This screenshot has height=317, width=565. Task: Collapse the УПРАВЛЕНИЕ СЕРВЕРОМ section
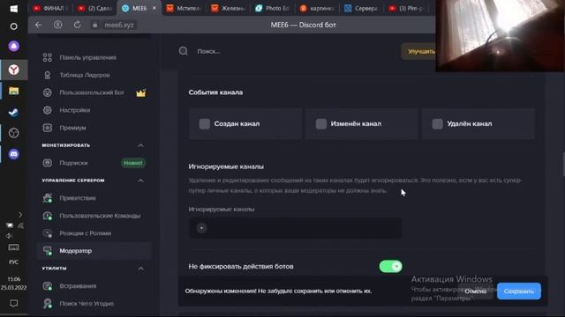click(x=140, y=181)
